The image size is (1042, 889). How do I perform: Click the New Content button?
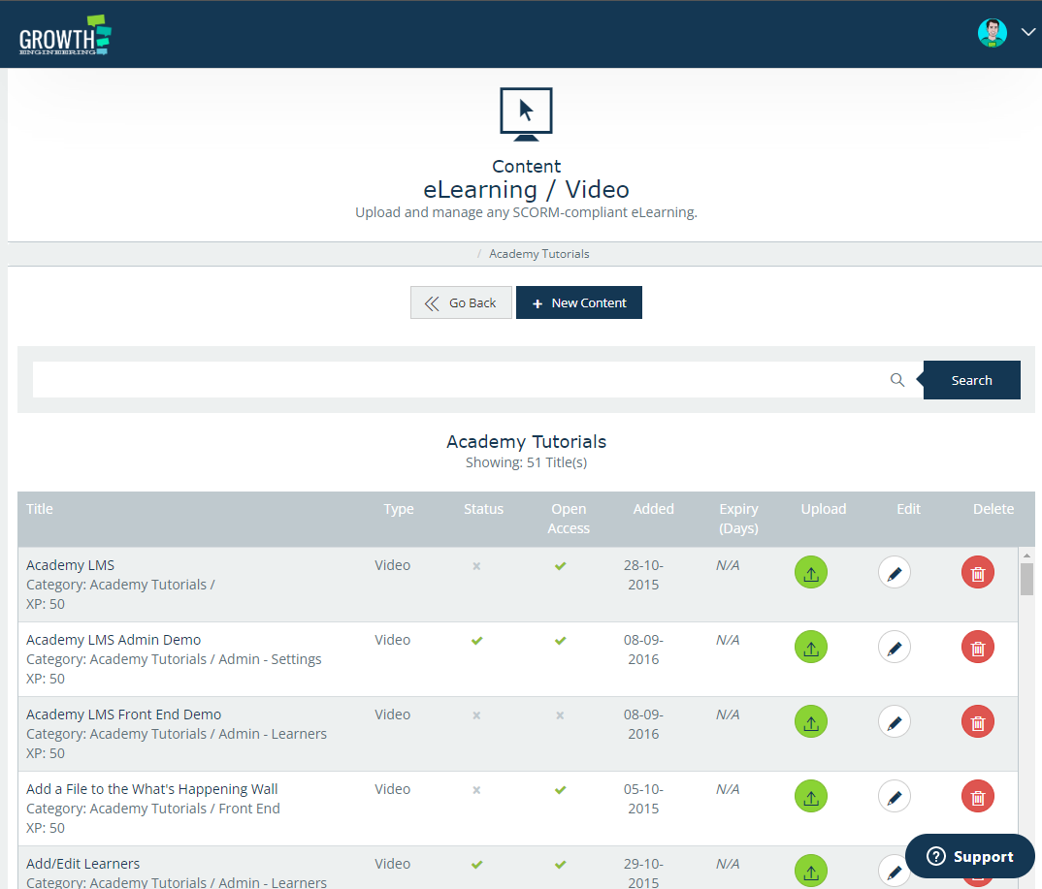click(579, 302)
